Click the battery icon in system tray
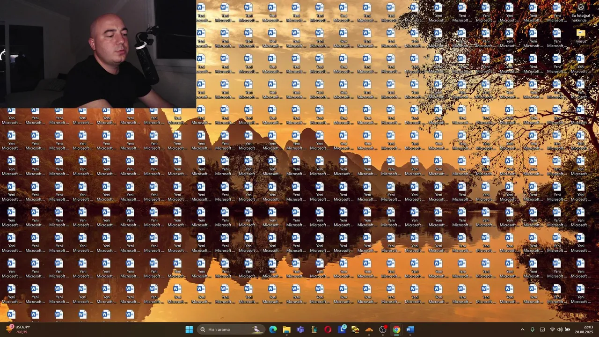599x337 pixels. coord(567,330)
